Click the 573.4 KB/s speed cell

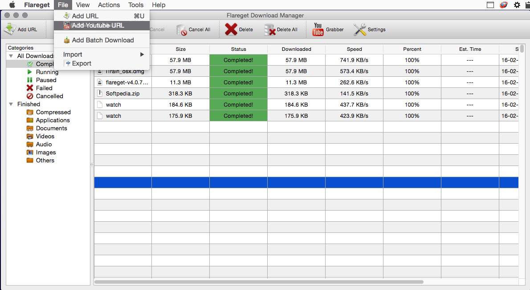coord(354,71)
